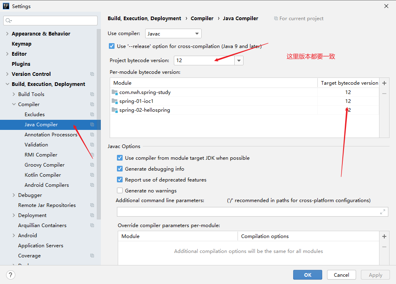Focus Additional command line parameters field
Screen dimensions: 396x284
(252, 212)
